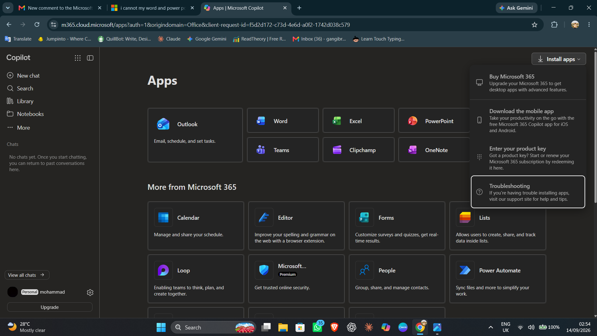The image size is (597, 336).
Task: Open Windows Start menu
Action: [161, 327]
